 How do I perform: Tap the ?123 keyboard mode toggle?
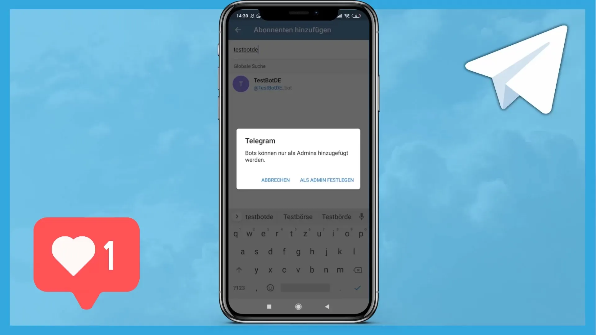239,288
